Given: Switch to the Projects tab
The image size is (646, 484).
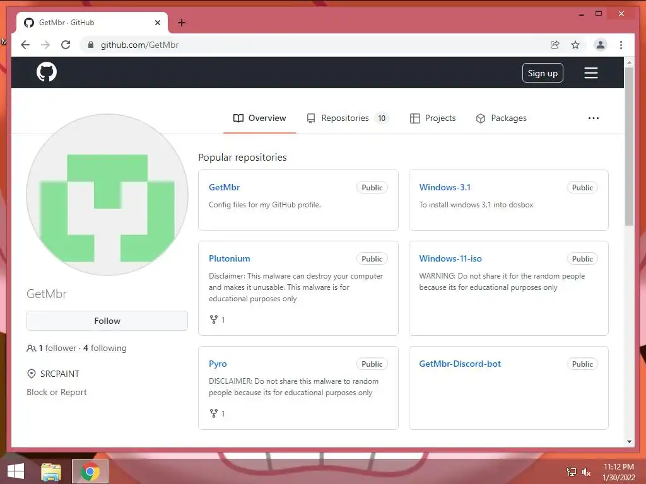Looking at the screenshot, I should tap(433, 118).
